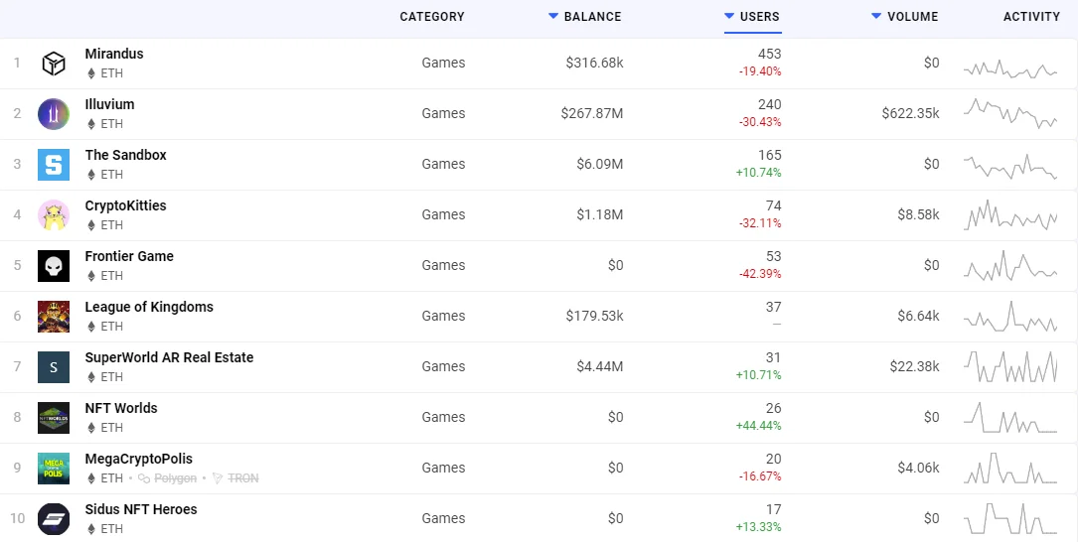Click the ETH icon under MegaCryptoPolis
Screen dimensions: 1078x542
point(90,478)
